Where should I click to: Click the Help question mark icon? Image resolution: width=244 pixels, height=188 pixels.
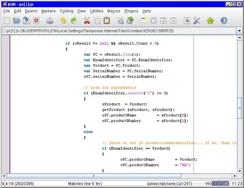coord(224,21)
